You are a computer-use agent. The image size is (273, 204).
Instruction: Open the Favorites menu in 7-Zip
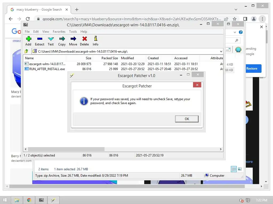coord(59,32)
